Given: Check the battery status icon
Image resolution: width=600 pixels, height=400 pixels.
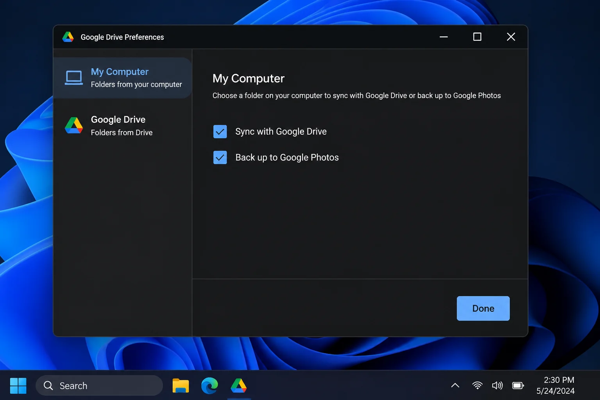Looking at the screenshot, I should pyautogui.click(x=518, y=386).
